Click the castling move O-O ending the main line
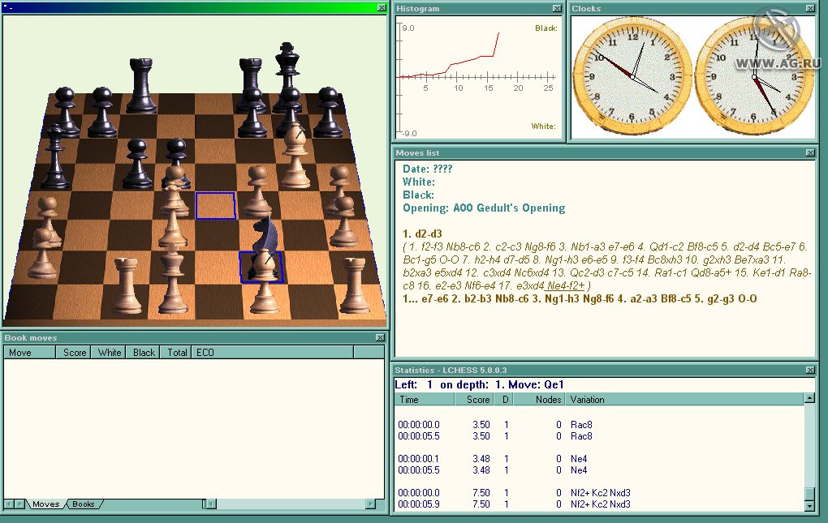This screenshot has height=523, width=828. tap(747, 298)
